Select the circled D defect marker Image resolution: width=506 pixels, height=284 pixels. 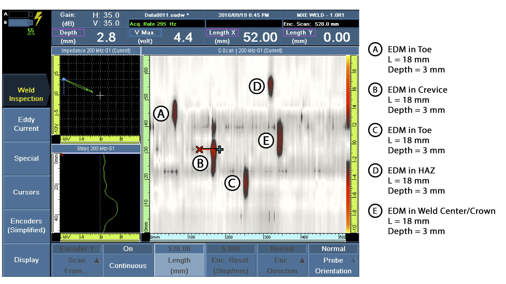[256, 87]
